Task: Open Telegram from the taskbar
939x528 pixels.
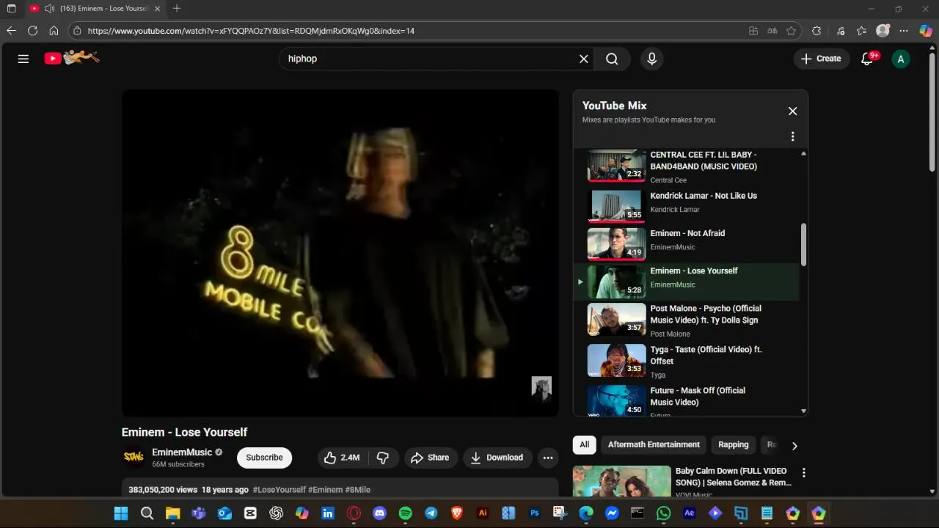Action: tap(431, 513)
